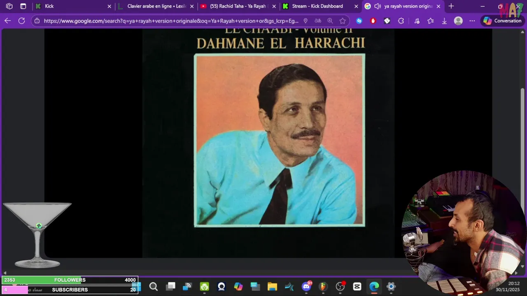Open the blue arrow app on taskbar
This screenshot has width=527, height=296.
click(289, 287)
